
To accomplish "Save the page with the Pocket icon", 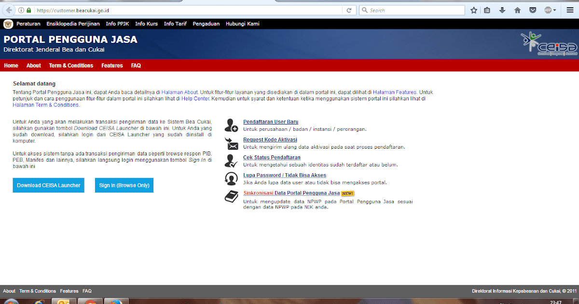I will (533, 10).
